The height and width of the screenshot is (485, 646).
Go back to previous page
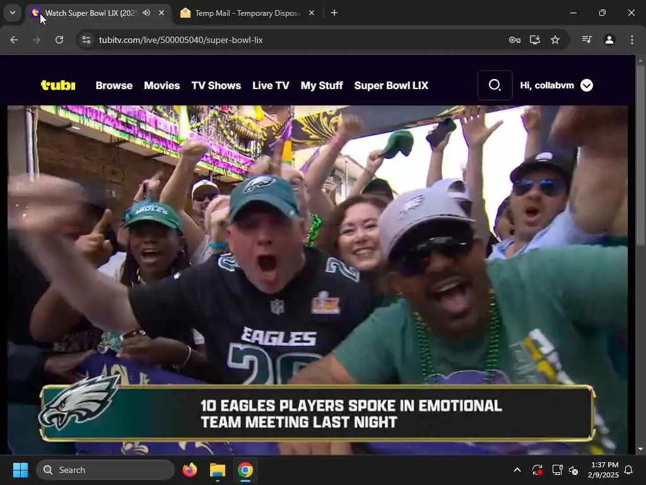(14, 40)
